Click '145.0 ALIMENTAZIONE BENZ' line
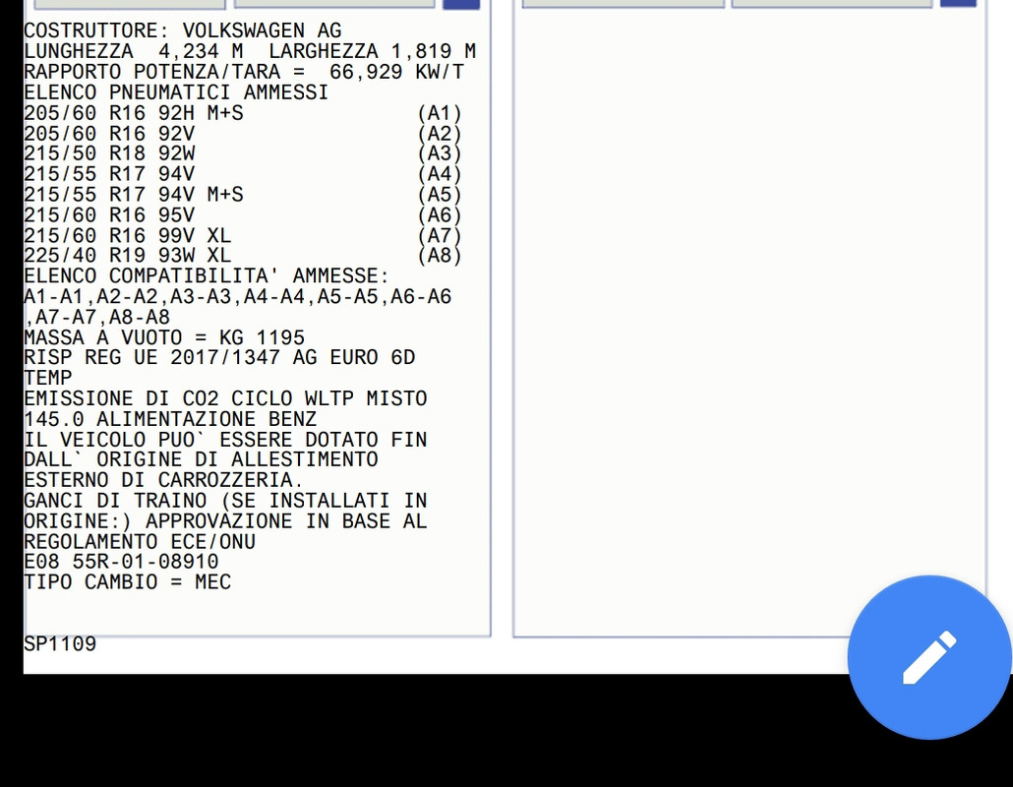 170,419
